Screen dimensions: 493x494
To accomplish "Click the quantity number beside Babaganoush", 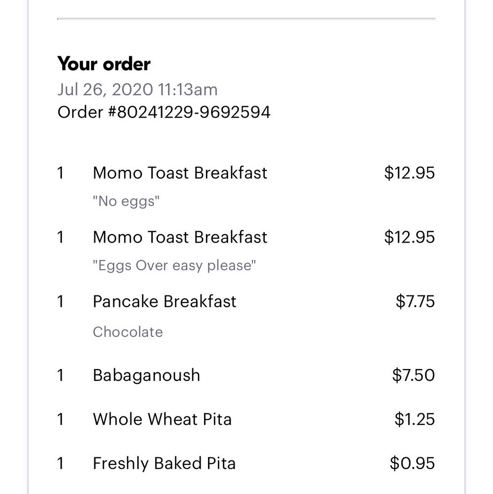I will [60, 375].
